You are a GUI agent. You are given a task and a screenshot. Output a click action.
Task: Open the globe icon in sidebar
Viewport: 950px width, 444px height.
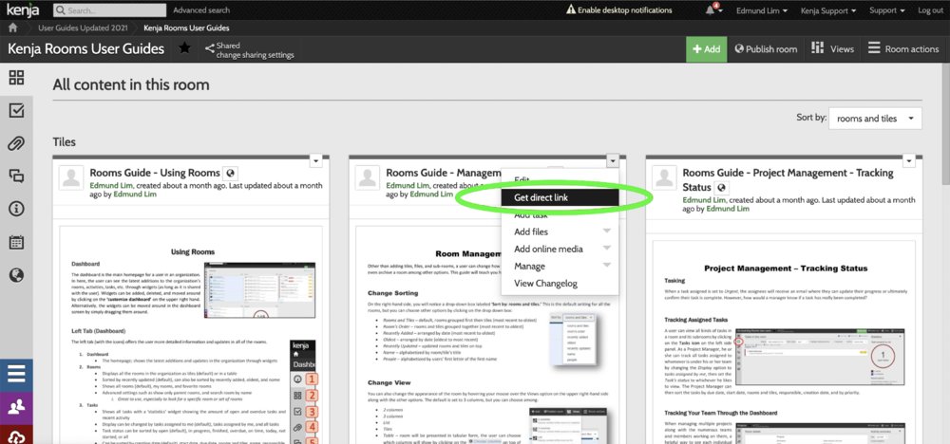(x=16, y=275)
